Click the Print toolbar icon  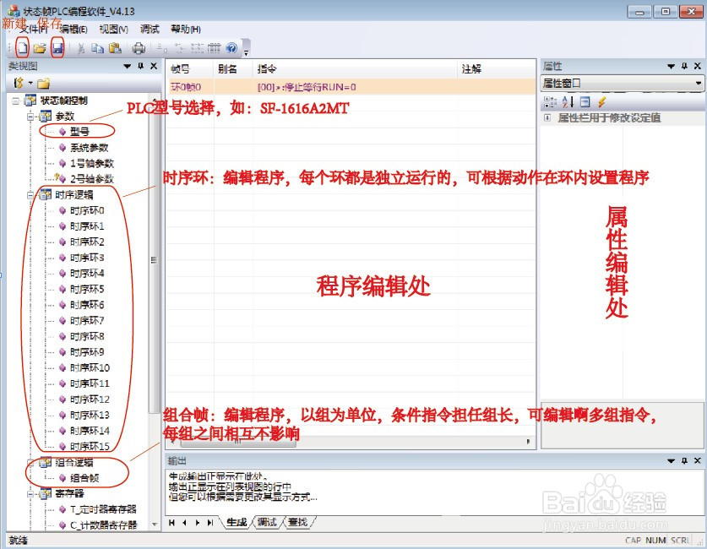(x=139, y=48)
